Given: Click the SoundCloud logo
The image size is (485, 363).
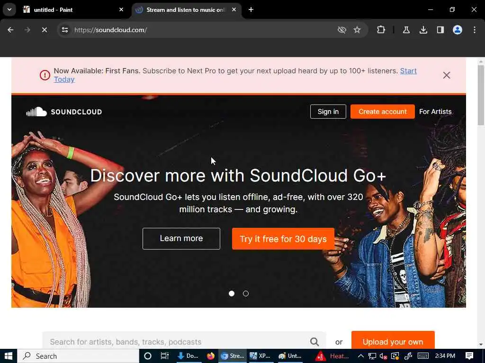Looking at the screenshot, I should click(x=64, y=112).
